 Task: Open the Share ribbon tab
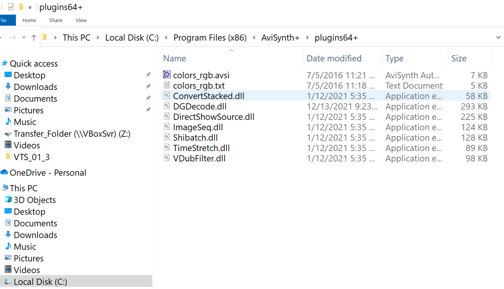pyautogui.click(x=56, y=20)
